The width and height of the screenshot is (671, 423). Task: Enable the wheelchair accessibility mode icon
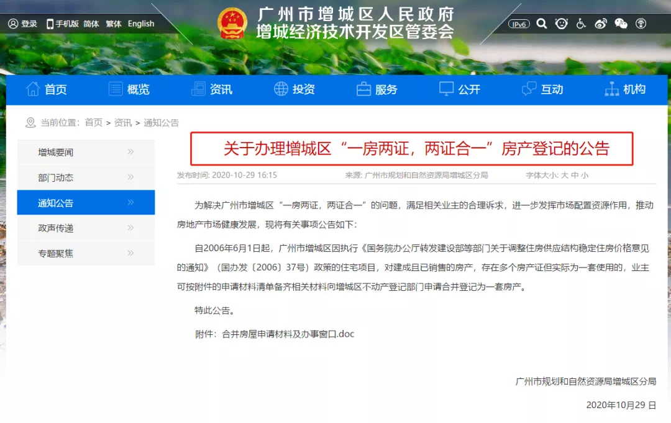pyautogui.click(x=581, y=24)
